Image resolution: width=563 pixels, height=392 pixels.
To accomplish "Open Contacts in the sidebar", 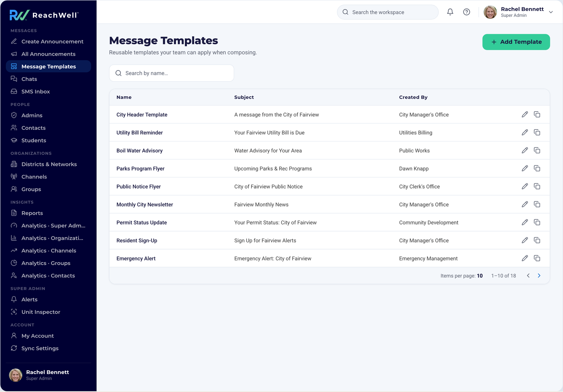I will click(x=49, y=128).
